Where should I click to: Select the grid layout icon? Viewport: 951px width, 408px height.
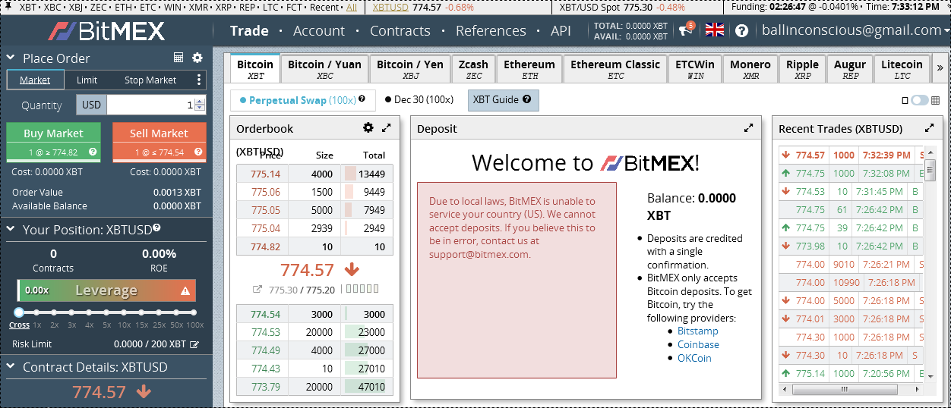point(935,100)
